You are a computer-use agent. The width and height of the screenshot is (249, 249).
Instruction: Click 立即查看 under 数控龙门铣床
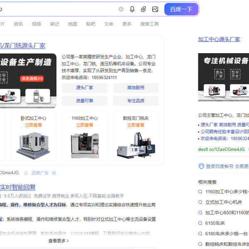136,125
